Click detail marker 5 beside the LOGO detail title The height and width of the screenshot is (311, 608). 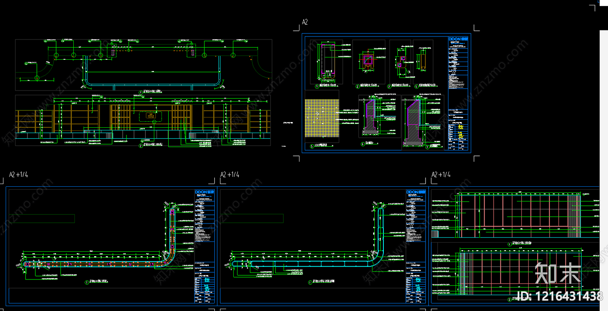tap(312, 146)
